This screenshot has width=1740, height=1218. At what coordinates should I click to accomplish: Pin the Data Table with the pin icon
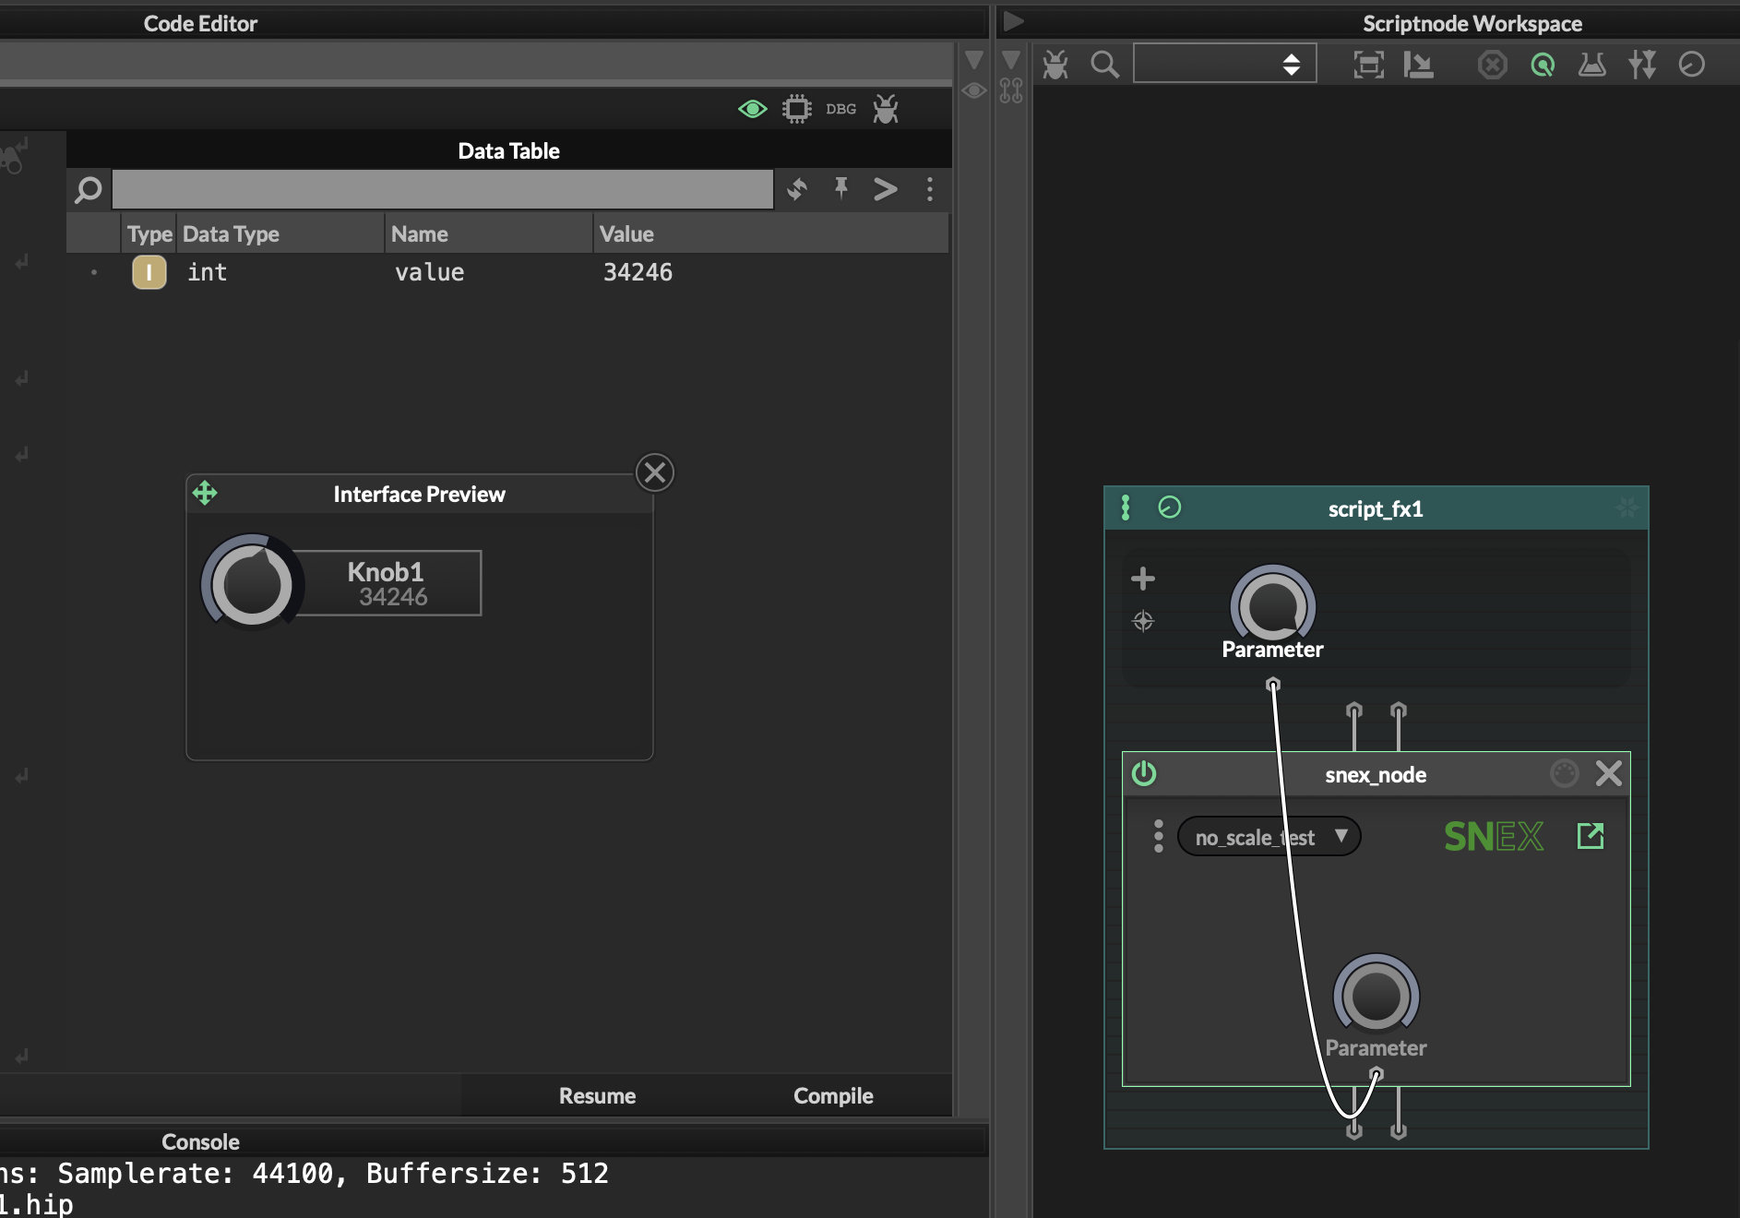[841, 188]
